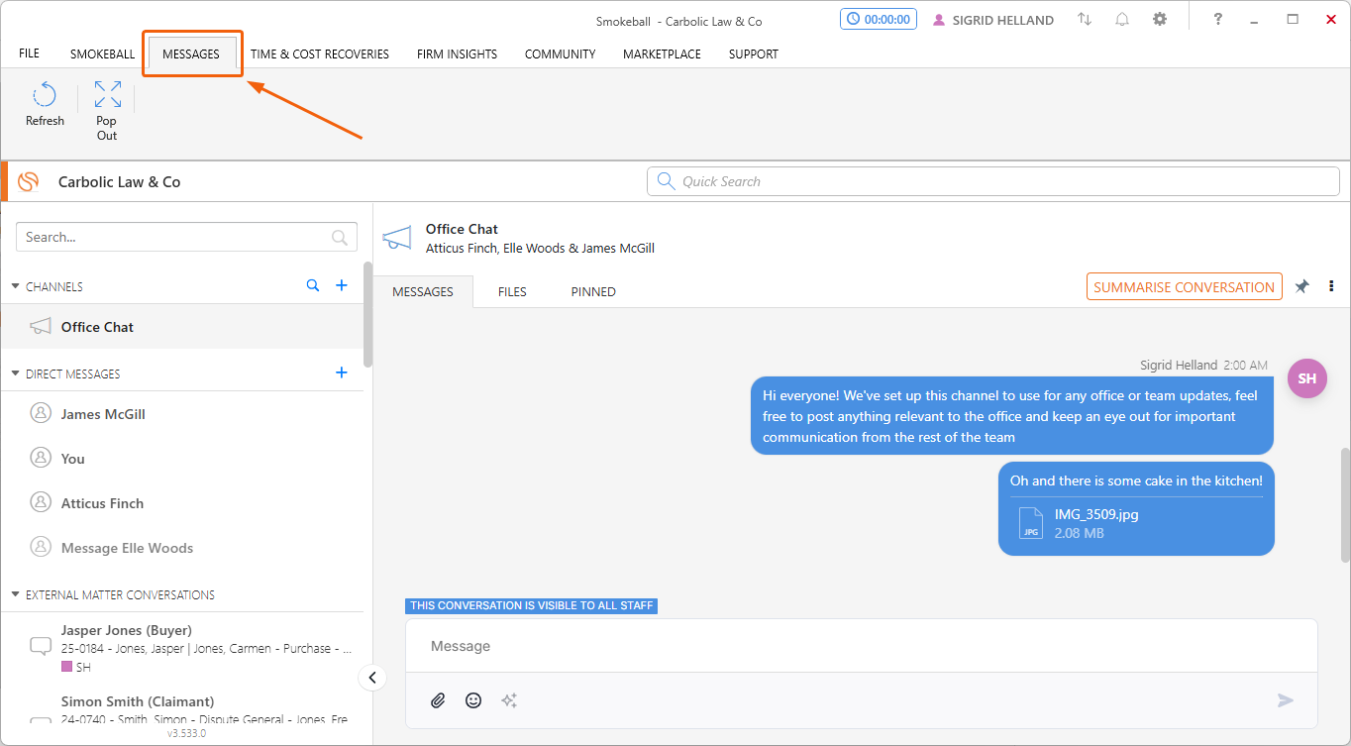Collapse the CHANNELS section

[15, 286]
